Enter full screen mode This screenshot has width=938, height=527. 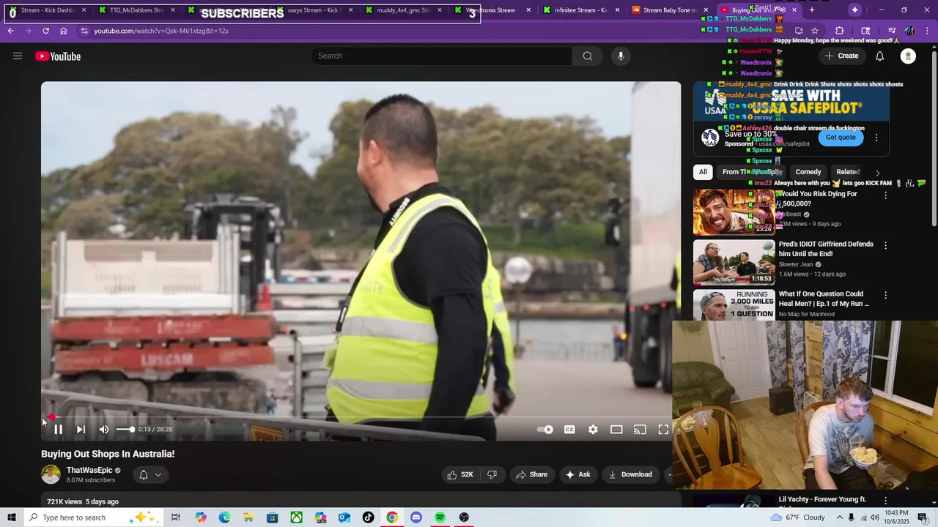663,430
